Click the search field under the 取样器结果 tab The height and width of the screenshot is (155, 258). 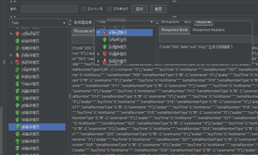click(83, 40)
